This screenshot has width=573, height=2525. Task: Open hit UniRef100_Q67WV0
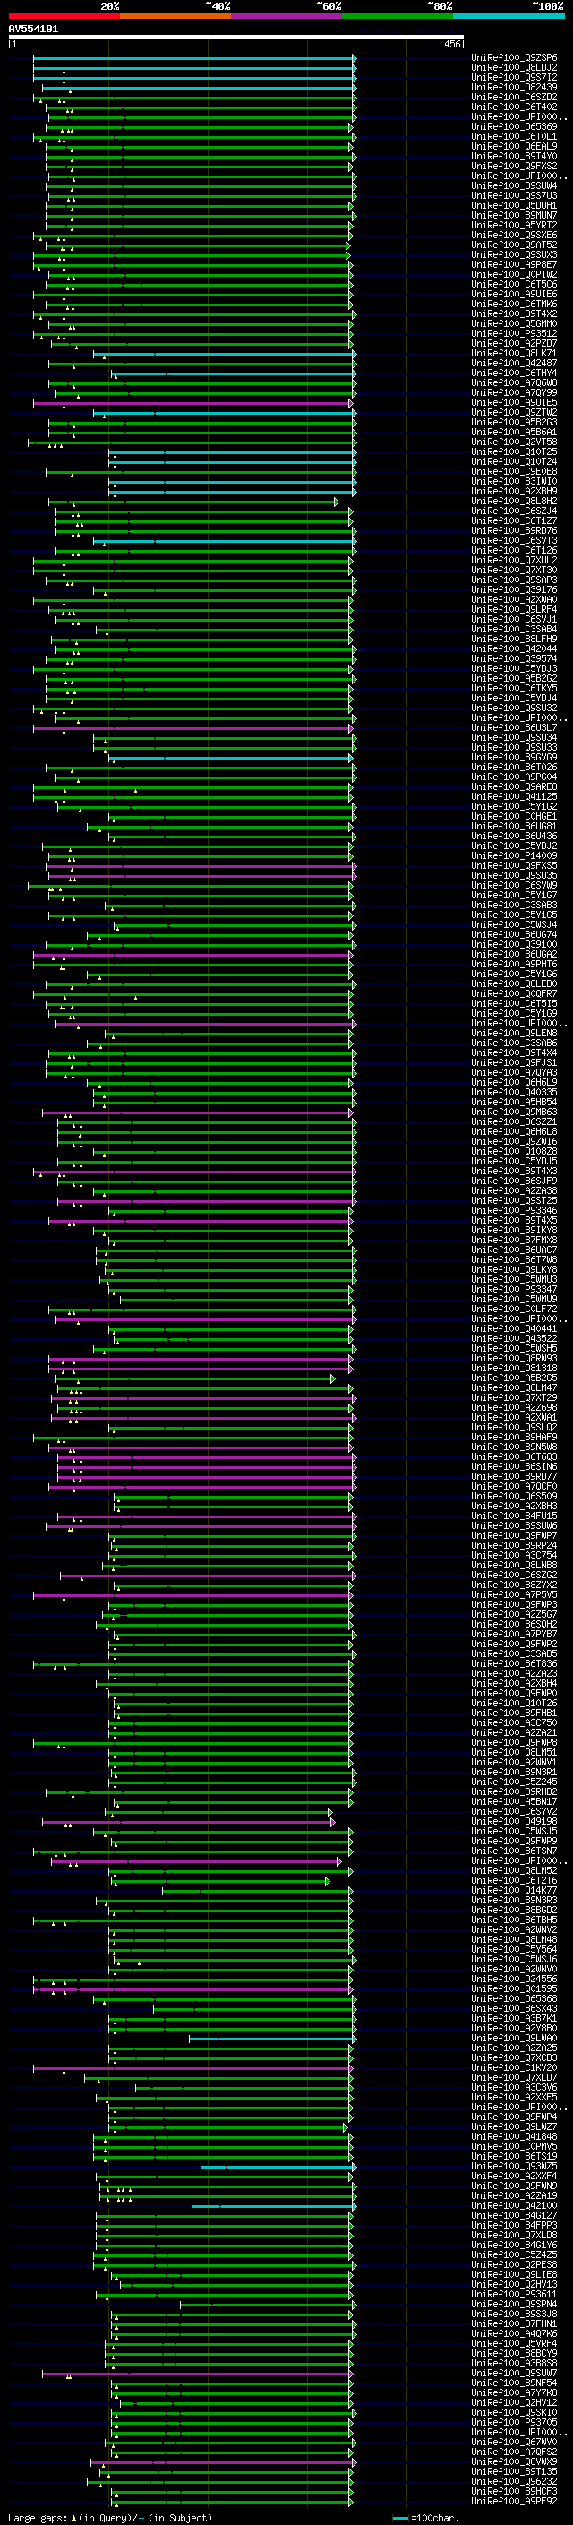tap(514, 2443)
